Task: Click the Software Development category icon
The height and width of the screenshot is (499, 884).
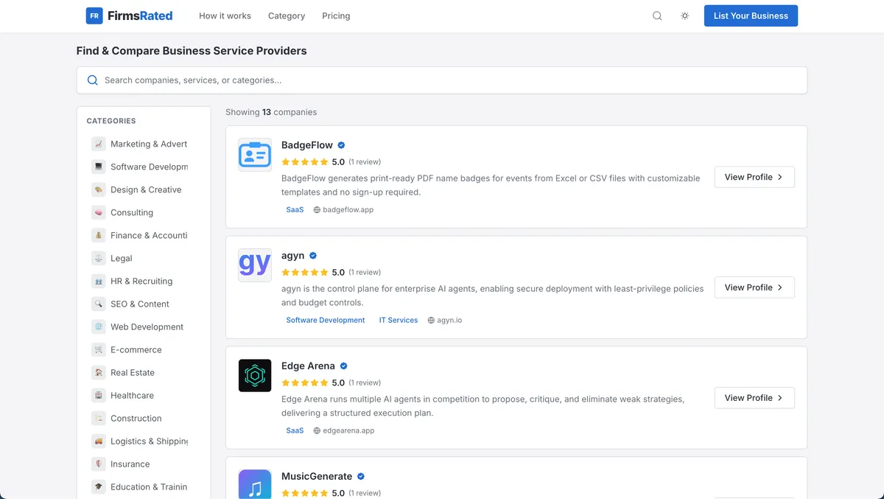Action: pyautogui.click(x=99, y=167)
